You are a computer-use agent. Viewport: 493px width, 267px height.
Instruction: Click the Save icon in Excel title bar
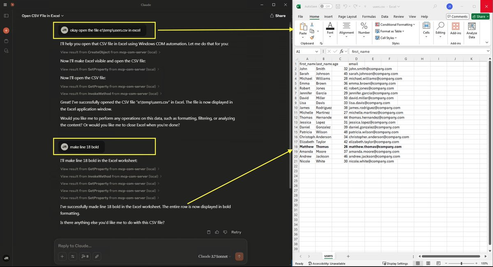[x=338, y=7]
